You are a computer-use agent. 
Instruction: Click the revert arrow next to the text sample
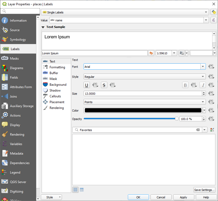pos(151,53)
